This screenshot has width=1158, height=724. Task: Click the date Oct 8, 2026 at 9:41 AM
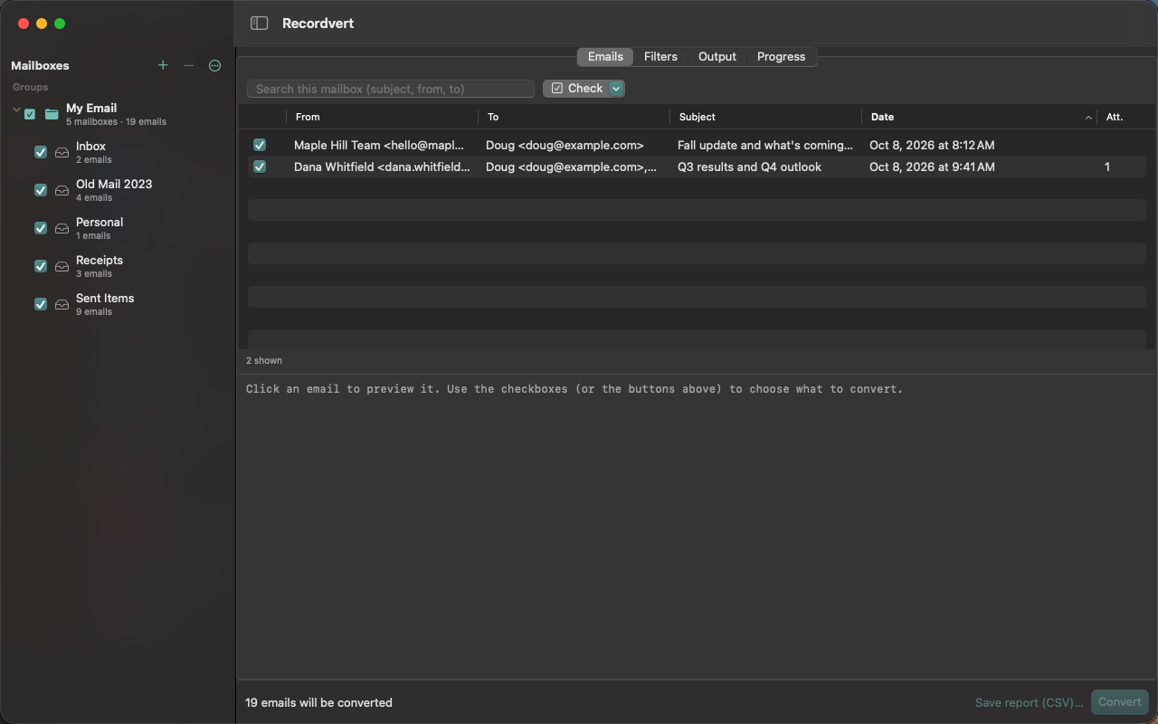(932, 167)
